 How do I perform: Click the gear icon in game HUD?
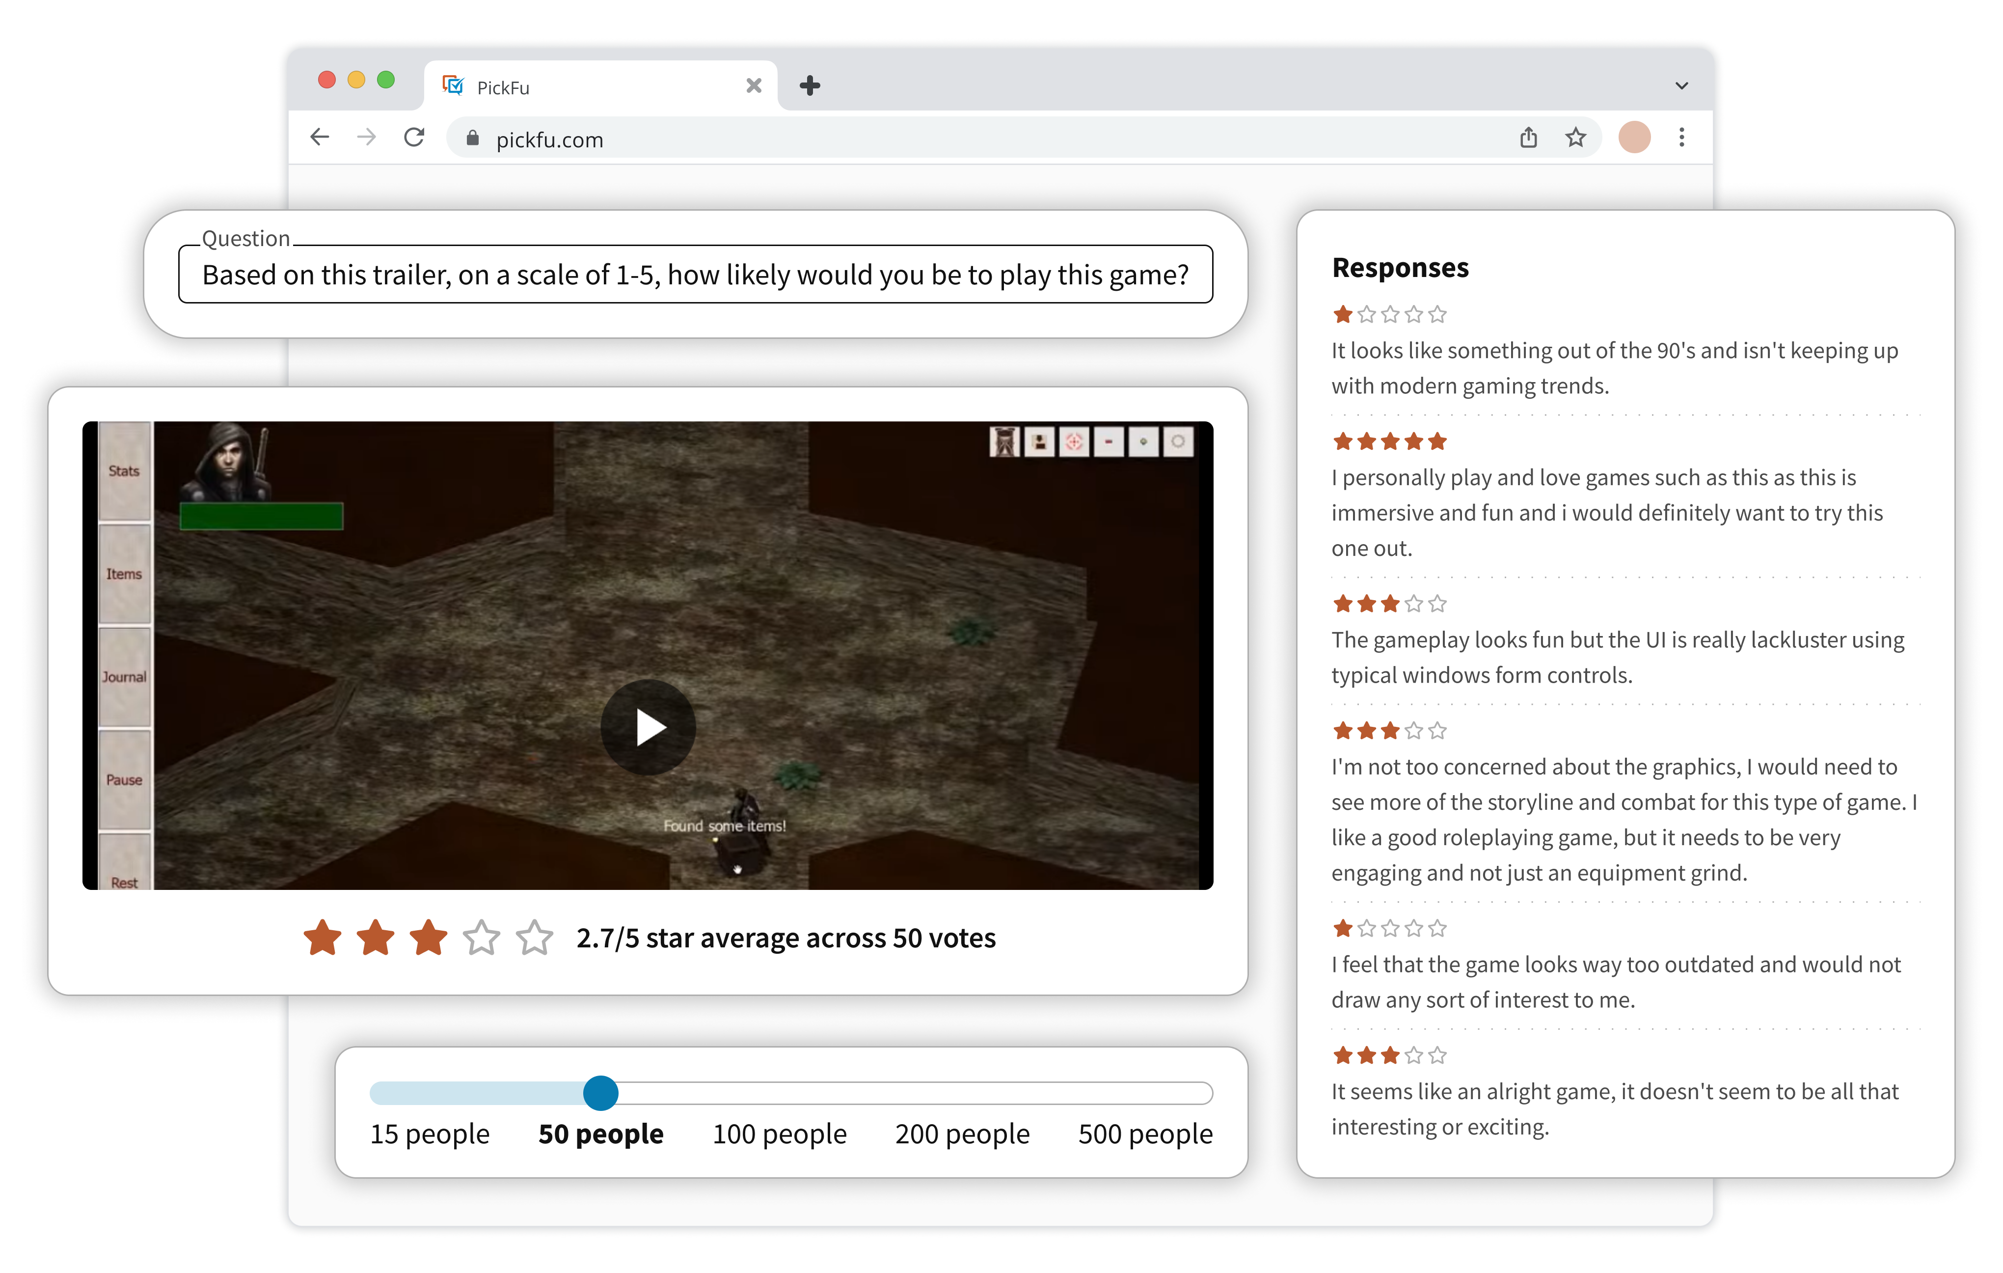1178,442
